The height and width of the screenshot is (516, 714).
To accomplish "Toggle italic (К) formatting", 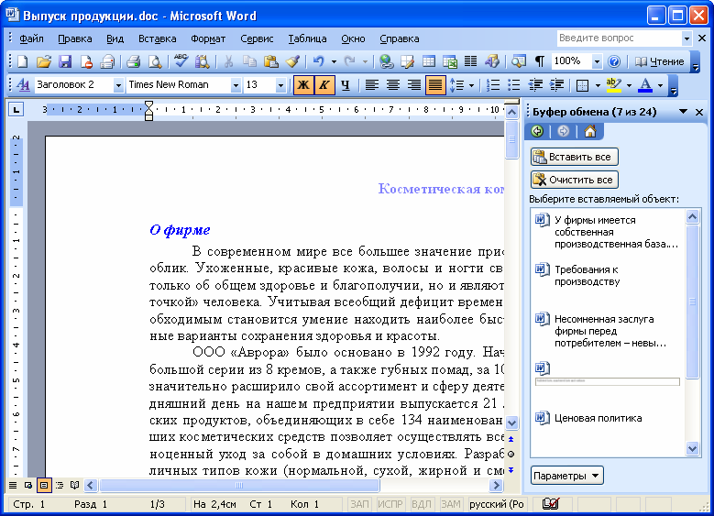I will pyautogui.click(x=324, y=85).
